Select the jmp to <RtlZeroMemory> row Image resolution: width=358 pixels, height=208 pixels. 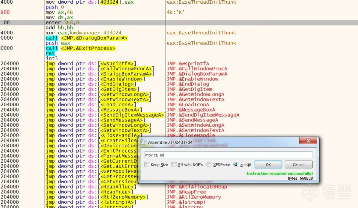pos(97,197)
